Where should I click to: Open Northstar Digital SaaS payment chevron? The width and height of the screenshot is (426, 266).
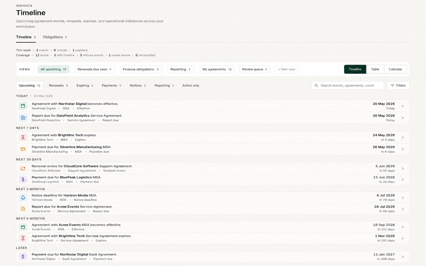[403, 257]
